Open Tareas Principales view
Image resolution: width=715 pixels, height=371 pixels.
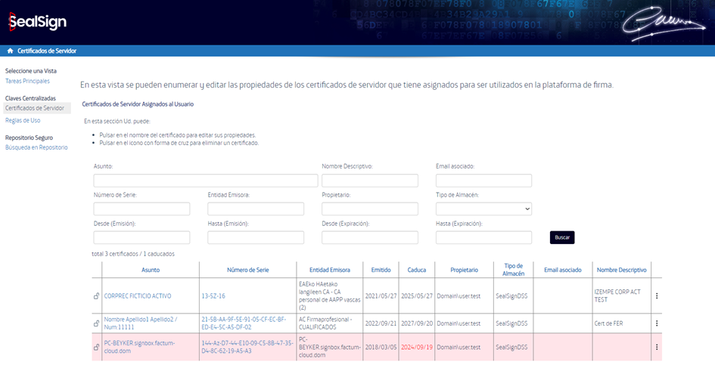(27, 81)
